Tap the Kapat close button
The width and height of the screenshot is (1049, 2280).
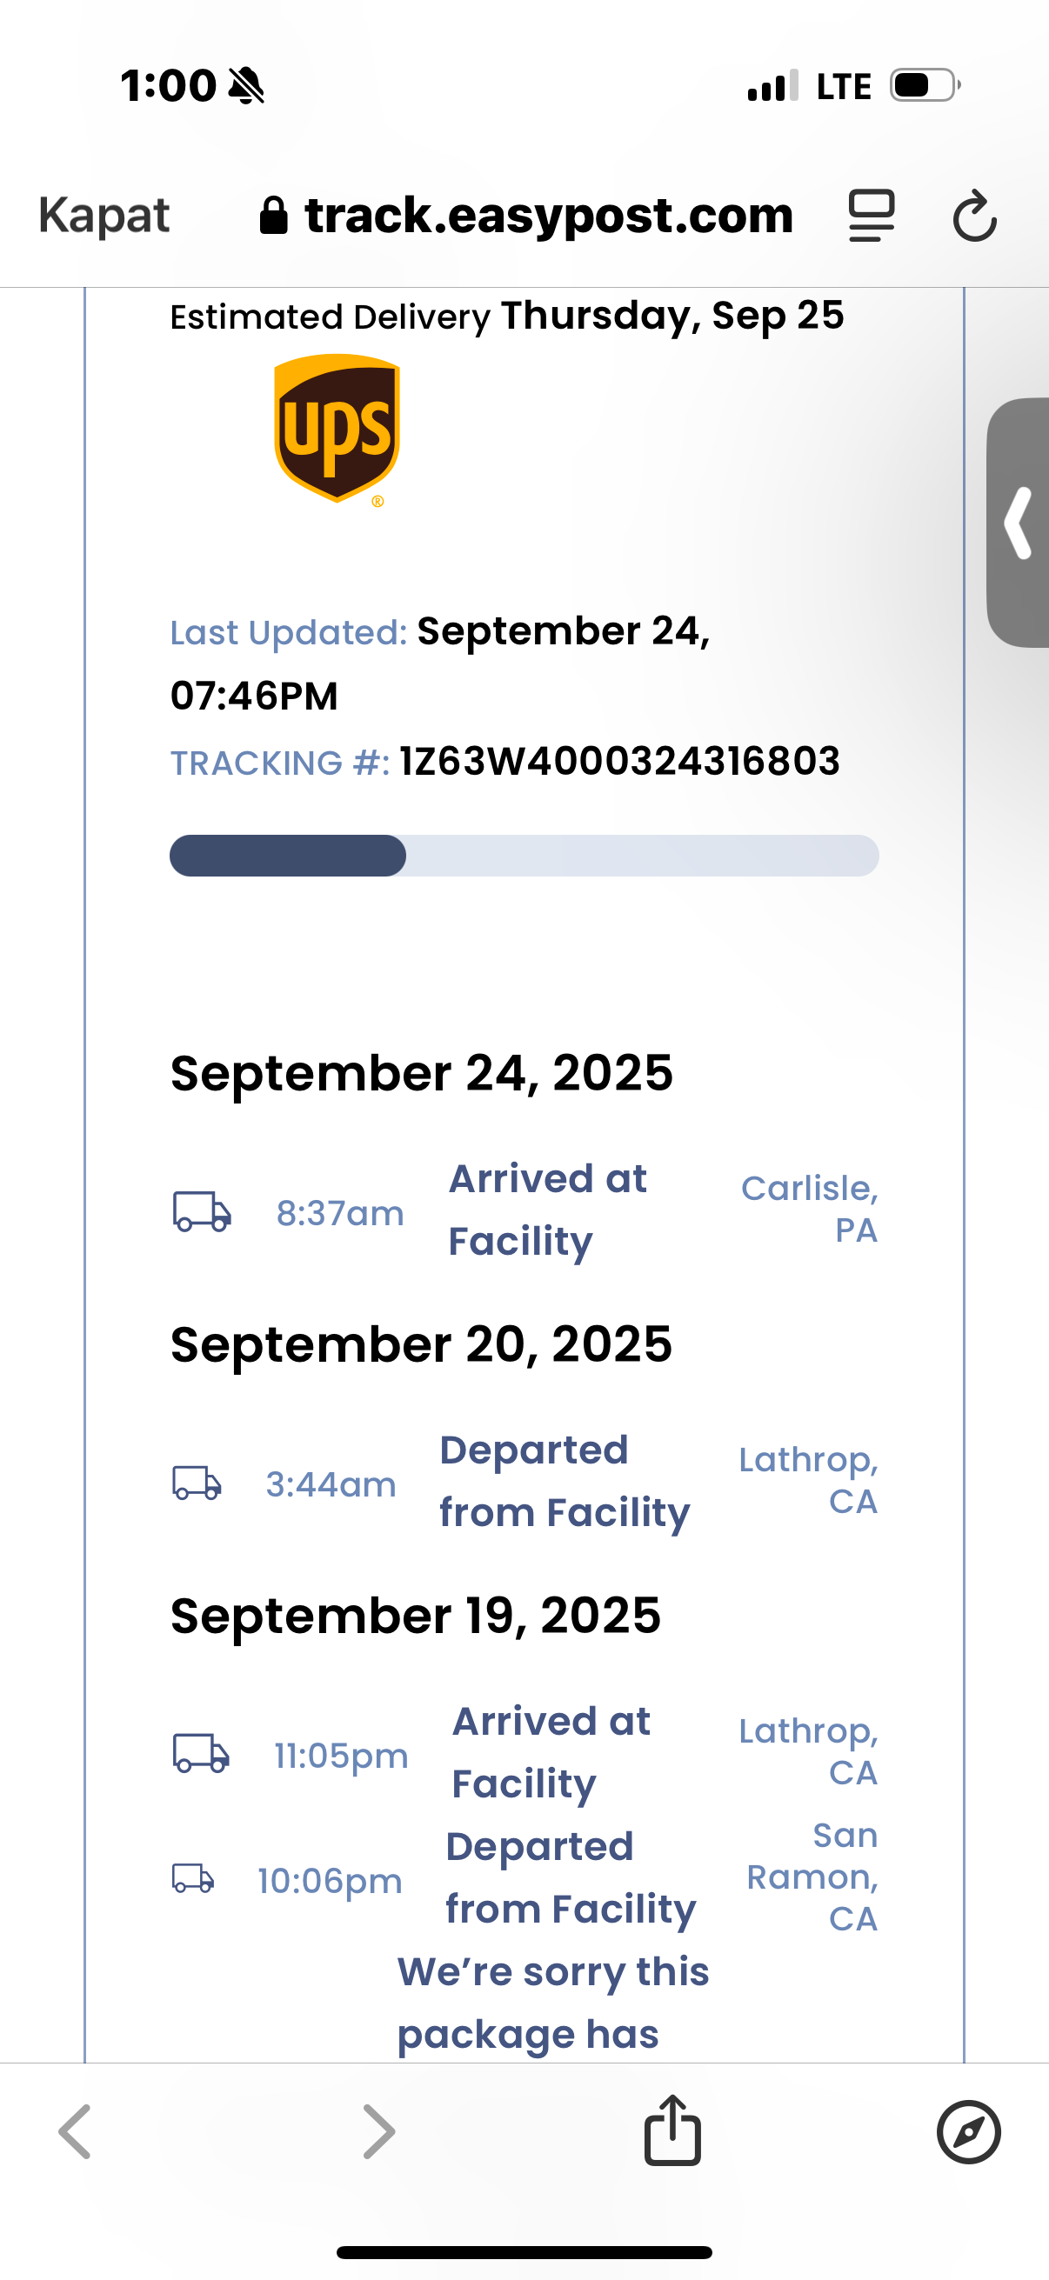tap(104, 215)
